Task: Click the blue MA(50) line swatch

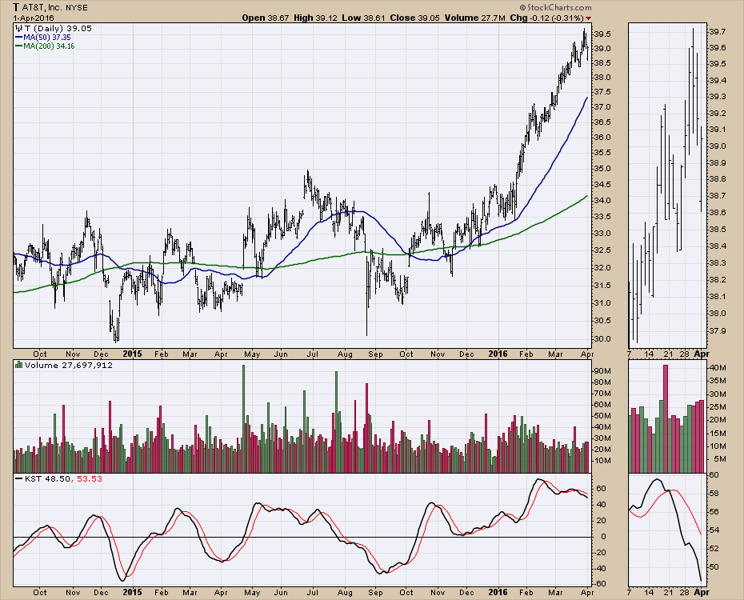Action: (x=19, y=38)
